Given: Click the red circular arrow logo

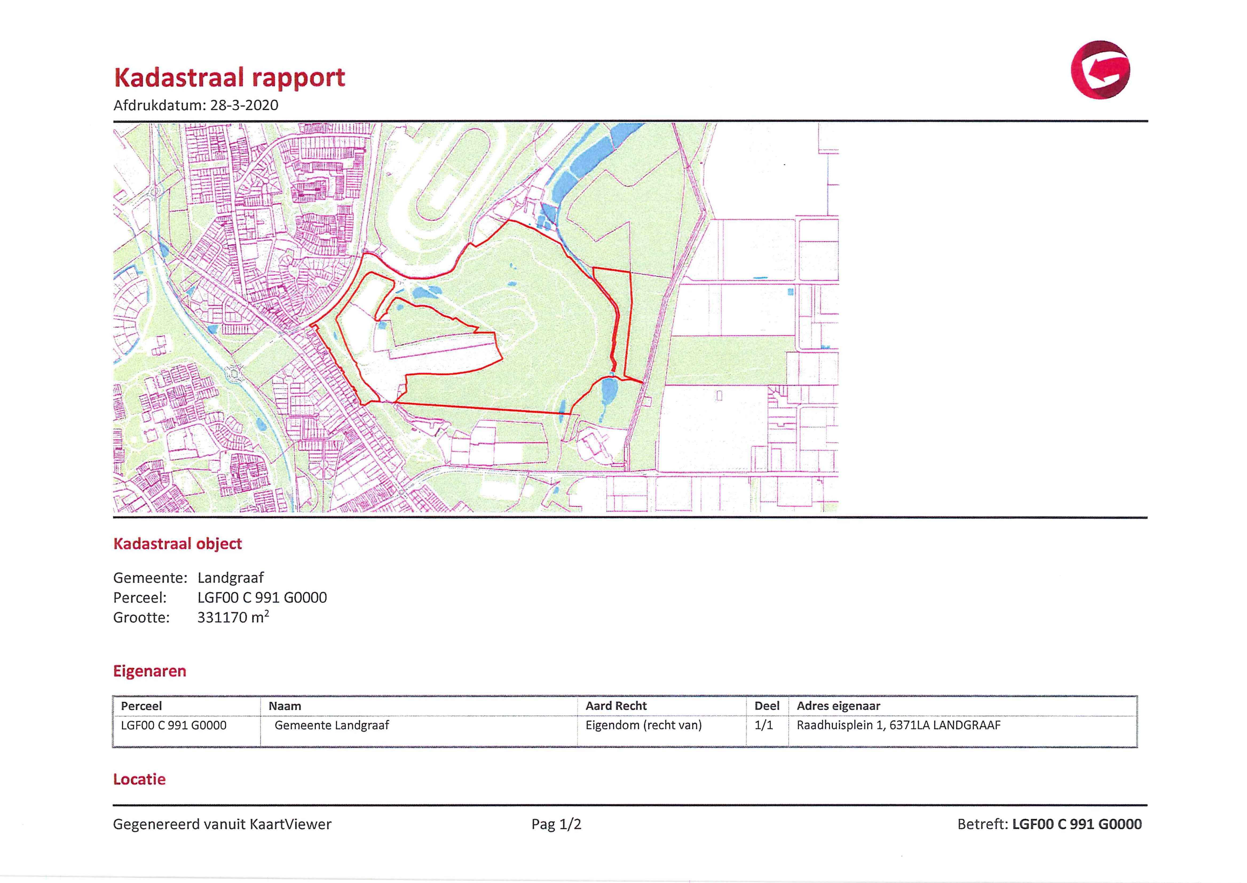Looking at the screenshot, I should 1100,70.
